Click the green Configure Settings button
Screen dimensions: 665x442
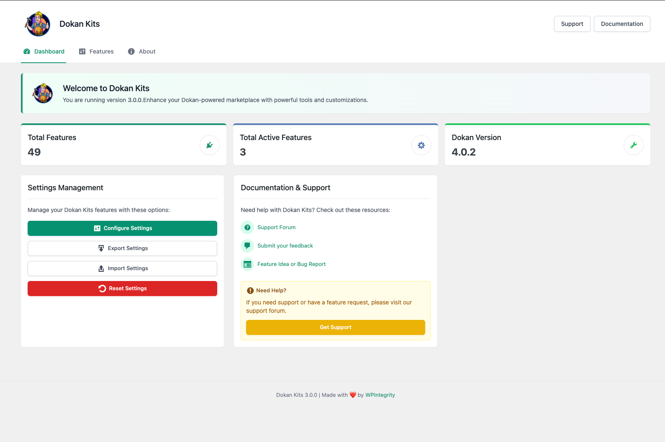point(122,228)
